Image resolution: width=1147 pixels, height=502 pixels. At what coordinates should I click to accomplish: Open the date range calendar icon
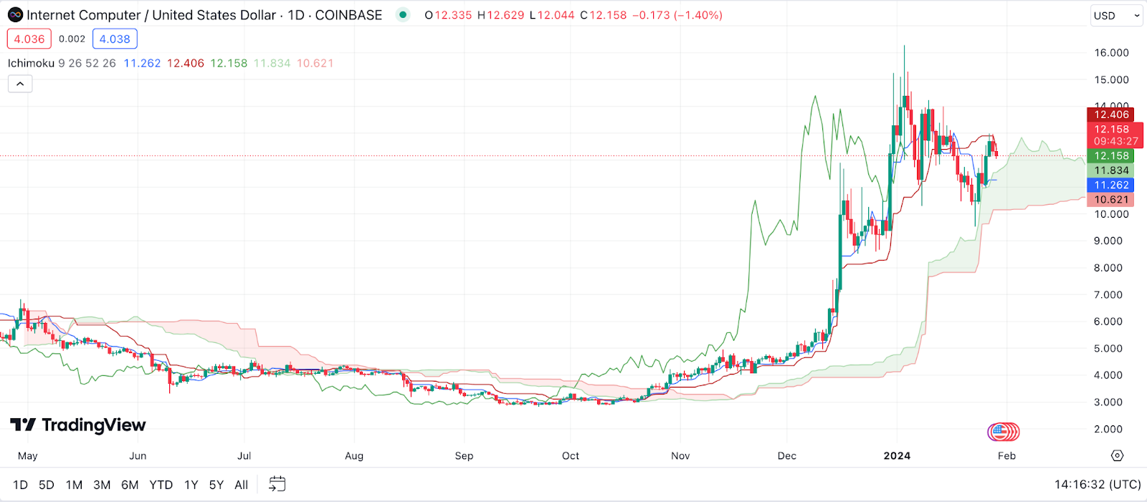[x=277, y=485]
